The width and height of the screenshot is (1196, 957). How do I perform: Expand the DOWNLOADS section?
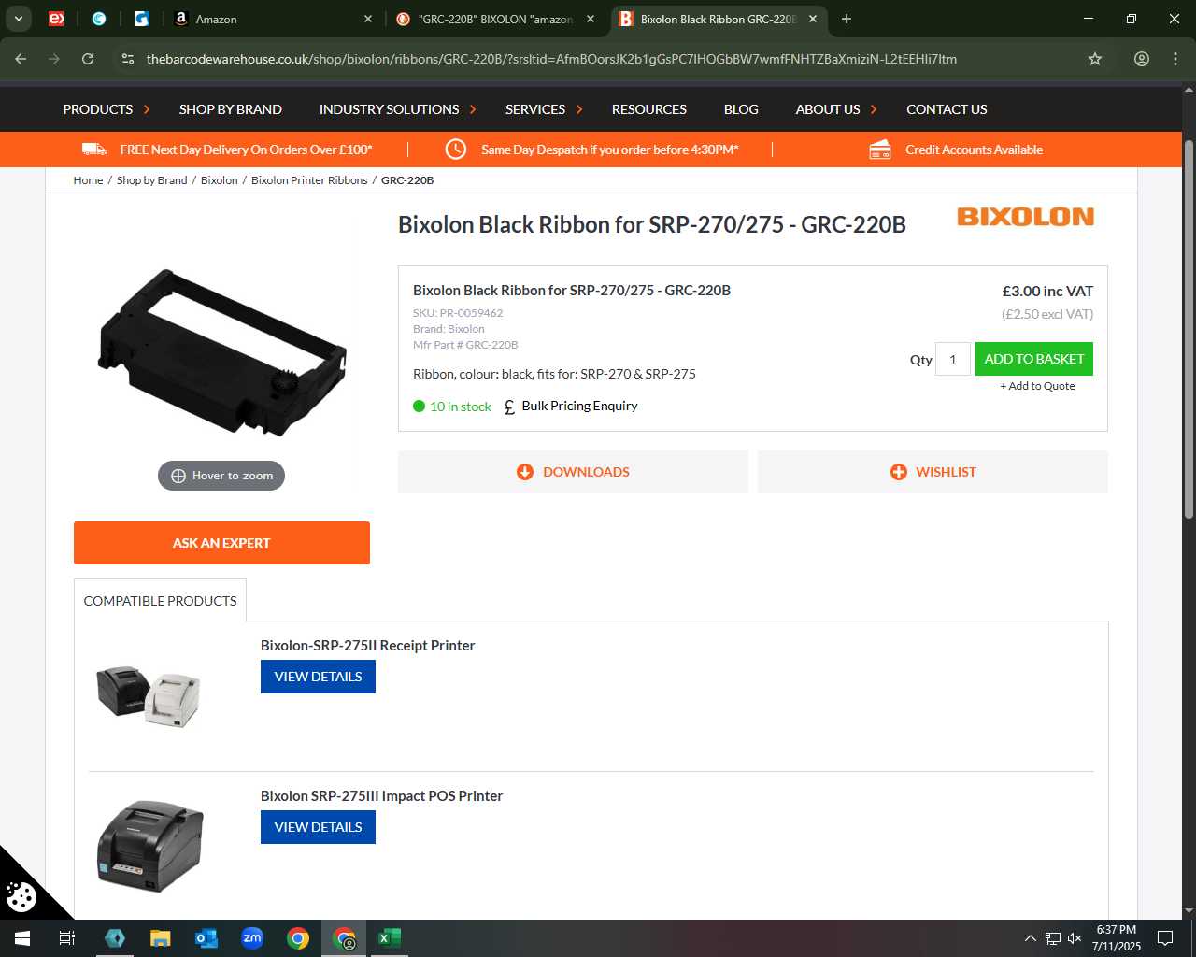[x=573, y=472]
